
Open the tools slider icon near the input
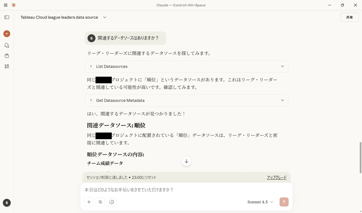[x=100, y=202]
